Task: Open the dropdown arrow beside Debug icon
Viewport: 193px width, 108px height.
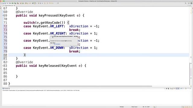Action: [x=11, y=3]
